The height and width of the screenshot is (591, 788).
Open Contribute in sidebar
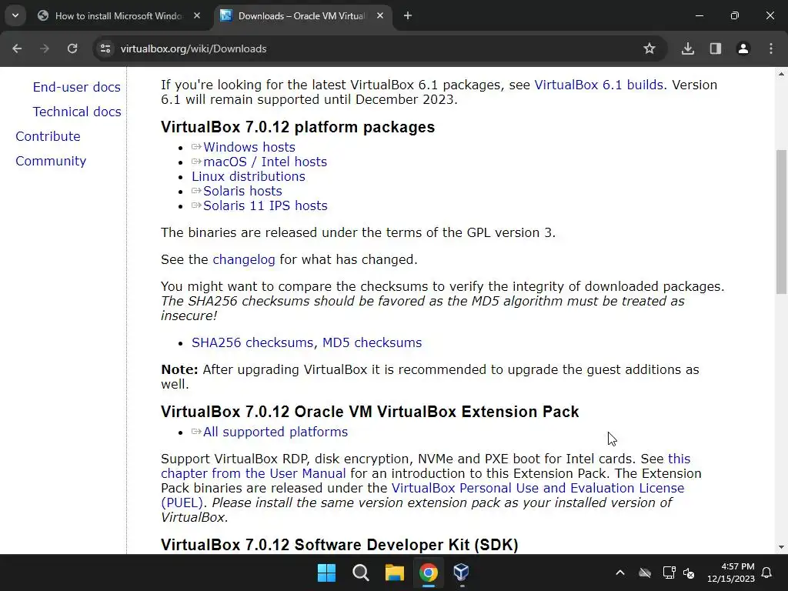48,136
